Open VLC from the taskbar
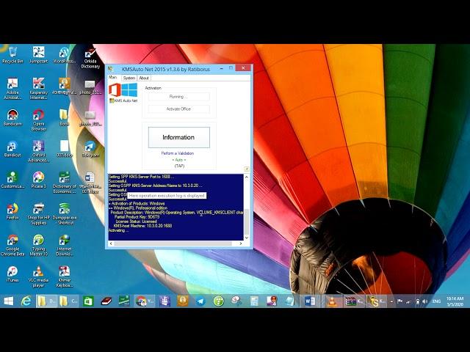 (332, 301)
